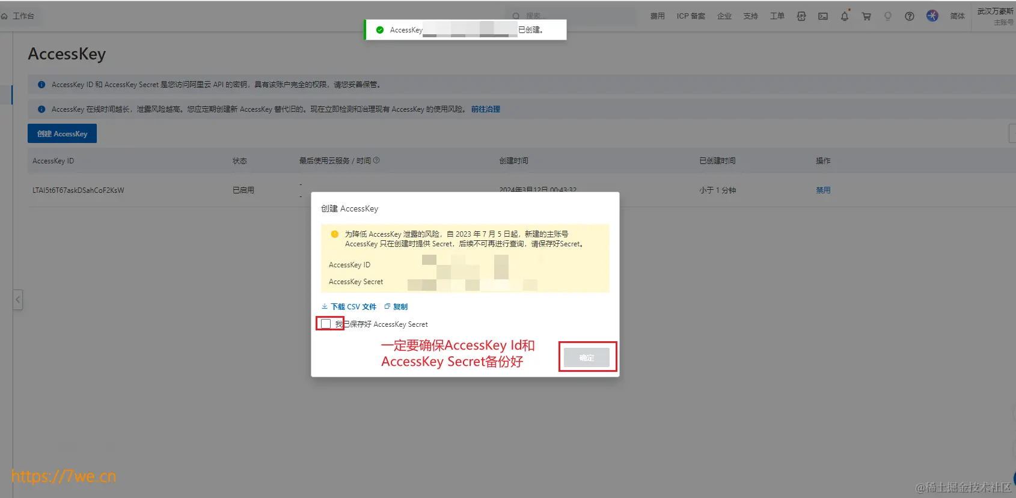Click the 小于 1 分钟 cell
Viewport: 1016px width, 498px height.
tap(718, 190)
